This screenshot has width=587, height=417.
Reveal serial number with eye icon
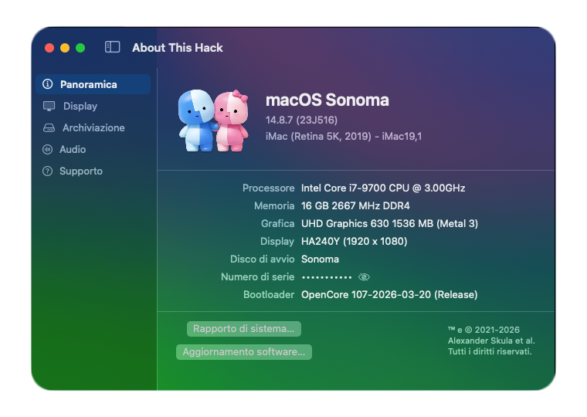(365, 276)
